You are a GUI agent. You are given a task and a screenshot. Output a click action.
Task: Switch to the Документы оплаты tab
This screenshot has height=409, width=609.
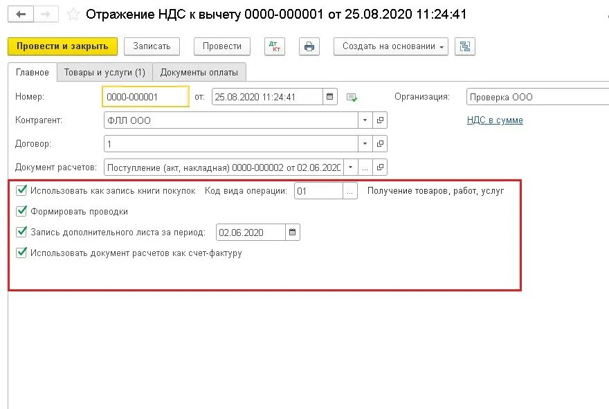click(x=199, y=72)
